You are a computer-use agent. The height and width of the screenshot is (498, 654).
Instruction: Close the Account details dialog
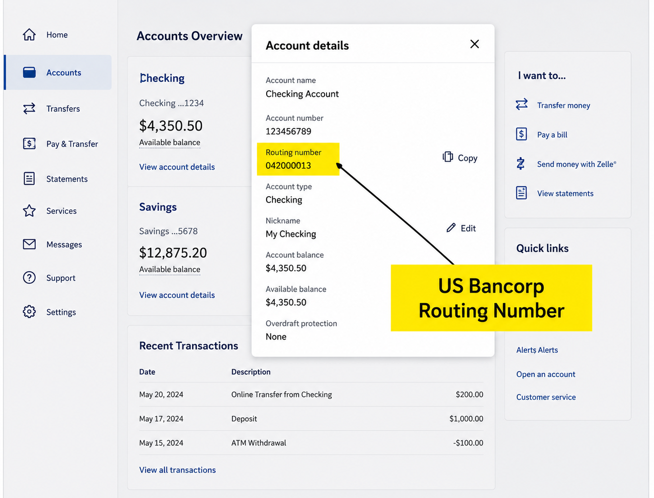pos(474,44)
